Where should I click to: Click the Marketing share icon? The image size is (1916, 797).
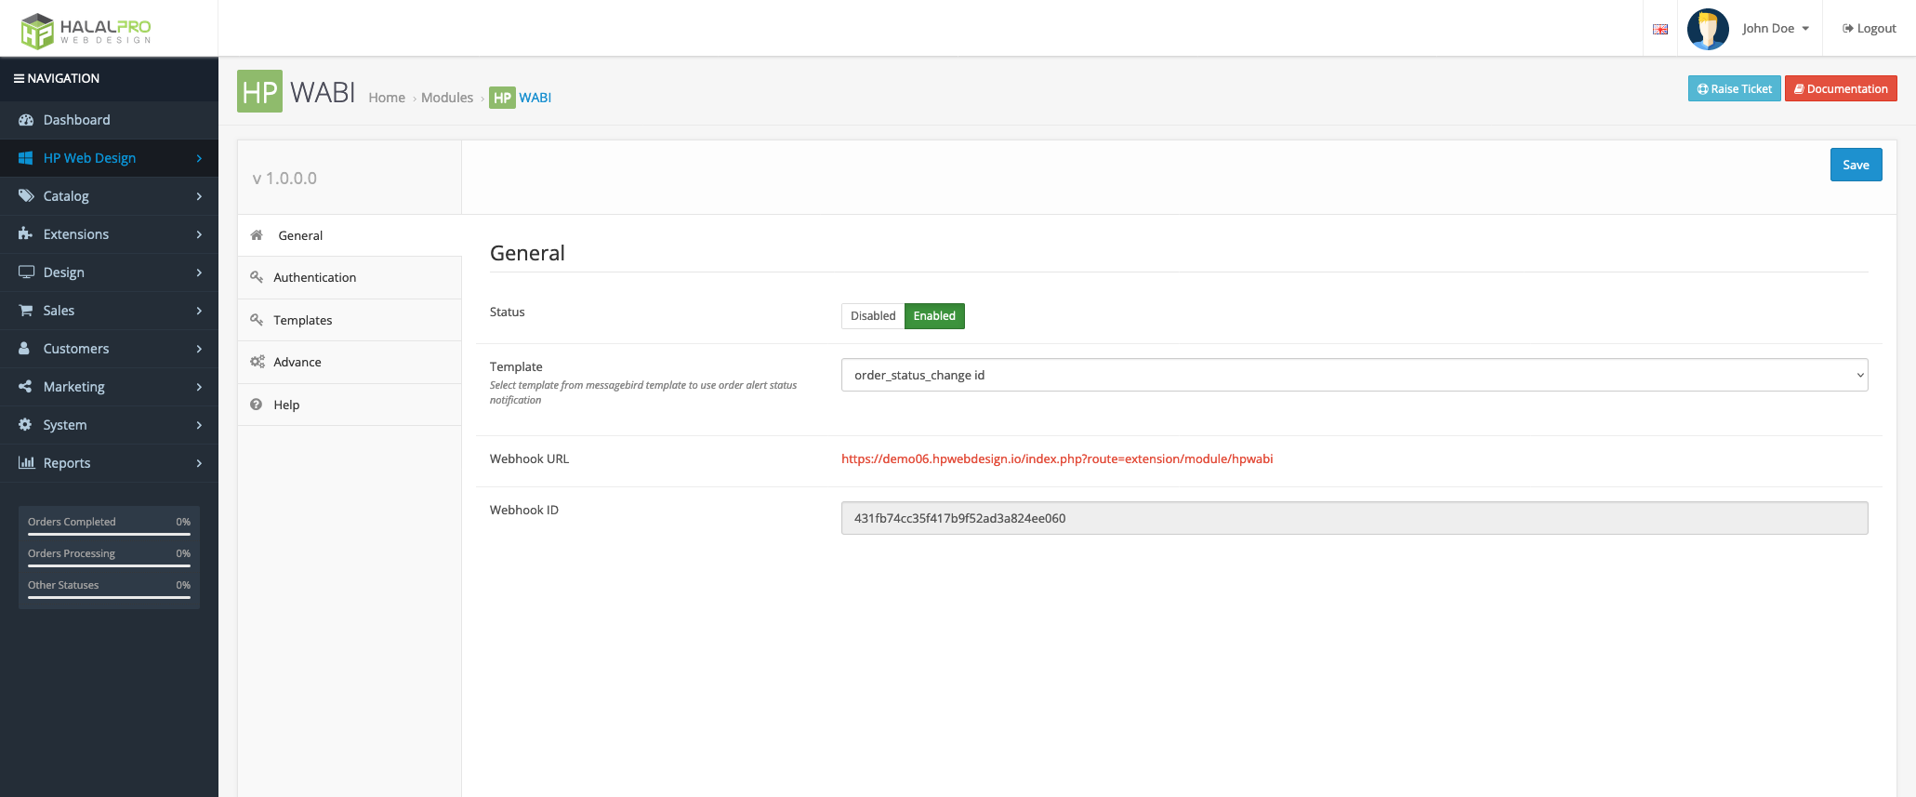pos(26,387)
